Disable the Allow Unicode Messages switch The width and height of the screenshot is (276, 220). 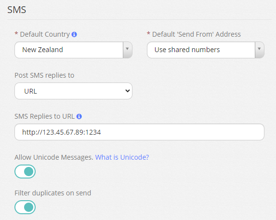click(x=25, y=172)
